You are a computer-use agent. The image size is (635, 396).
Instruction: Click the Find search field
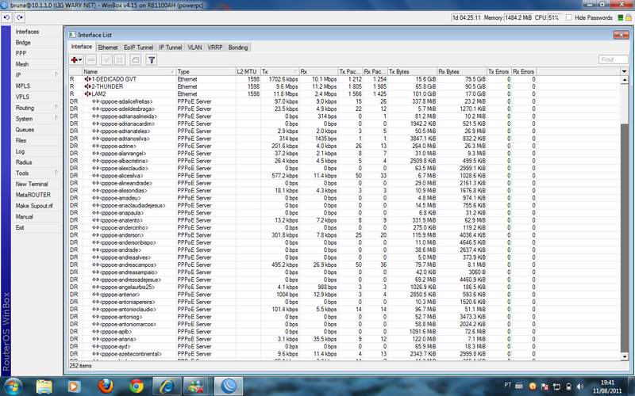point(613,60)
